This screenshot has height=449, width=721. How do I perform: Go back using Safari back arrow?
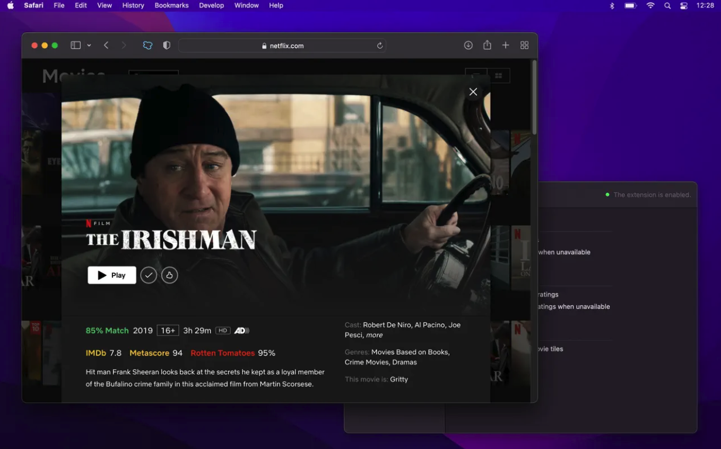coord(106,46)
